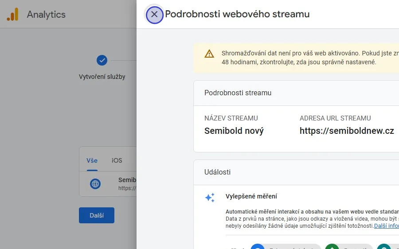Click the Analytics title text
Image resolution: width=399 pixels, height=249 pixels.
46,15
